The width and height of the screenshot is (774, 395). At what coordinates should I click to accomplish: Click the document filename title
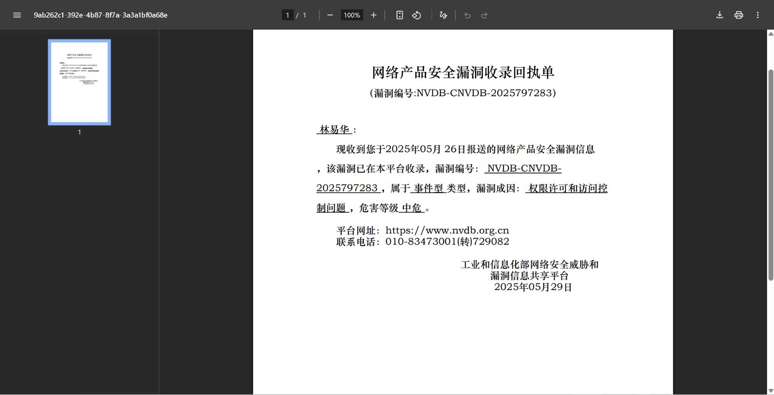(101, 15)
